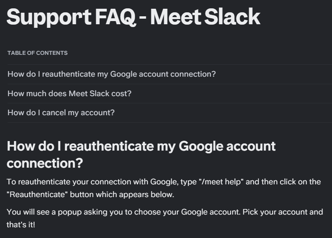Click the word "Support" in the title
The height and width of the screenshot is (238, 332).
(49, 17)
